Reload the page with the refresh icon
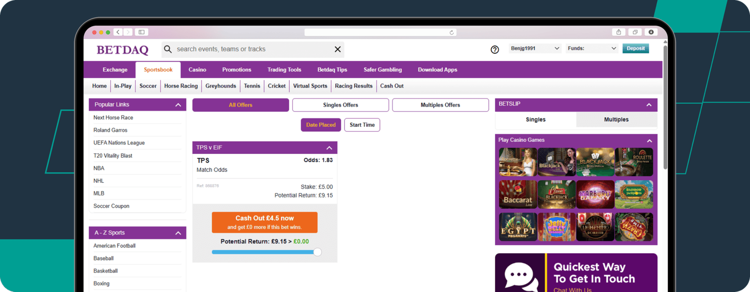The image size is (750, 292). (x=451, y=33)
